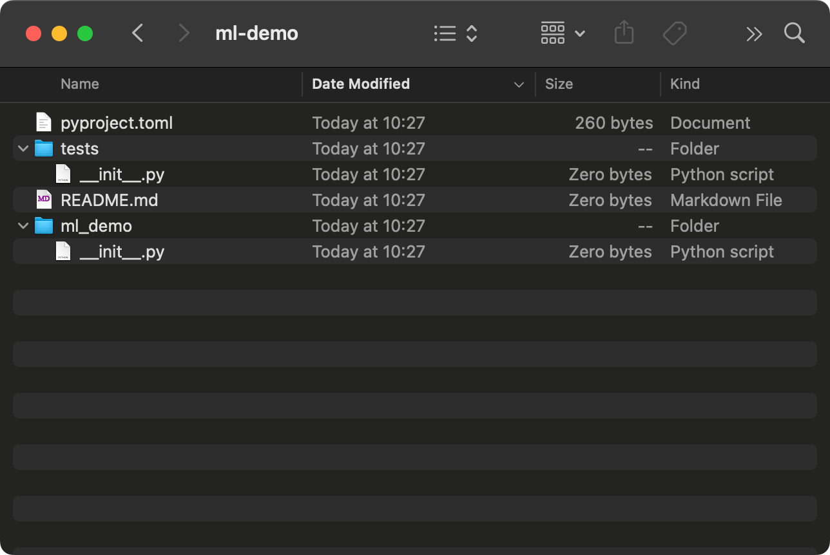The image size is (830, 555).
Task: Click the pyproject.toml document icon
Action: click(x=44, y=123)
